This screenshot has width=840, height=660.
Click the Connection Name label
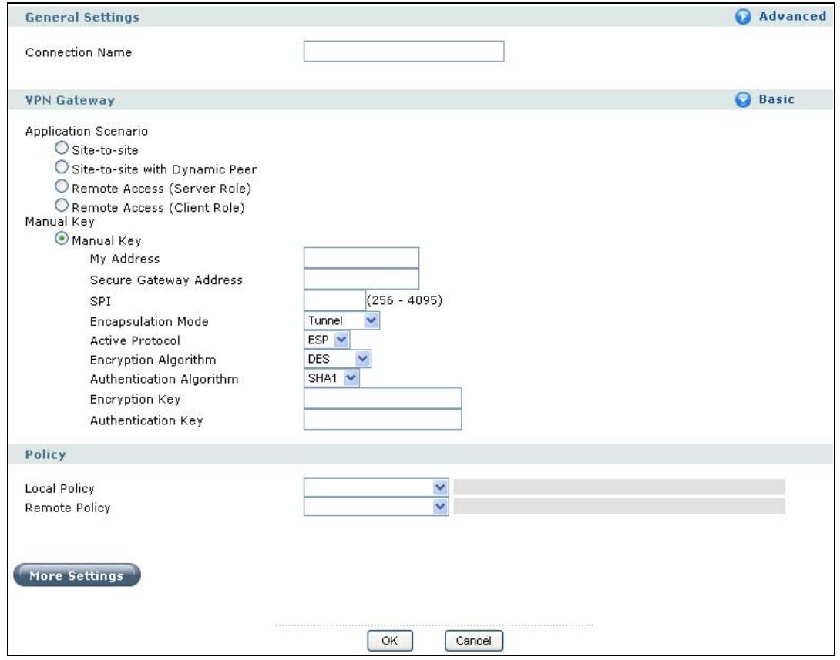tap(78, 52)
